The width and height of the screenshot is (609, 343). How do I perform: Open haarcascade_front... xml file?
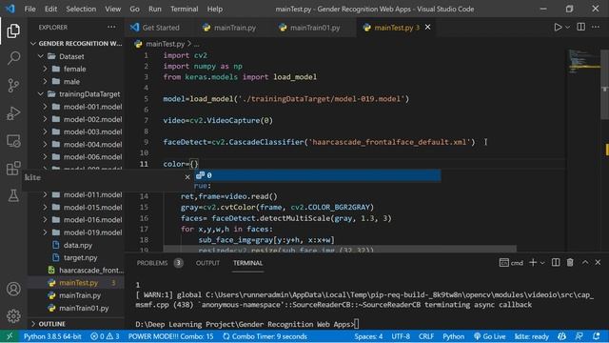click(76, 270)
